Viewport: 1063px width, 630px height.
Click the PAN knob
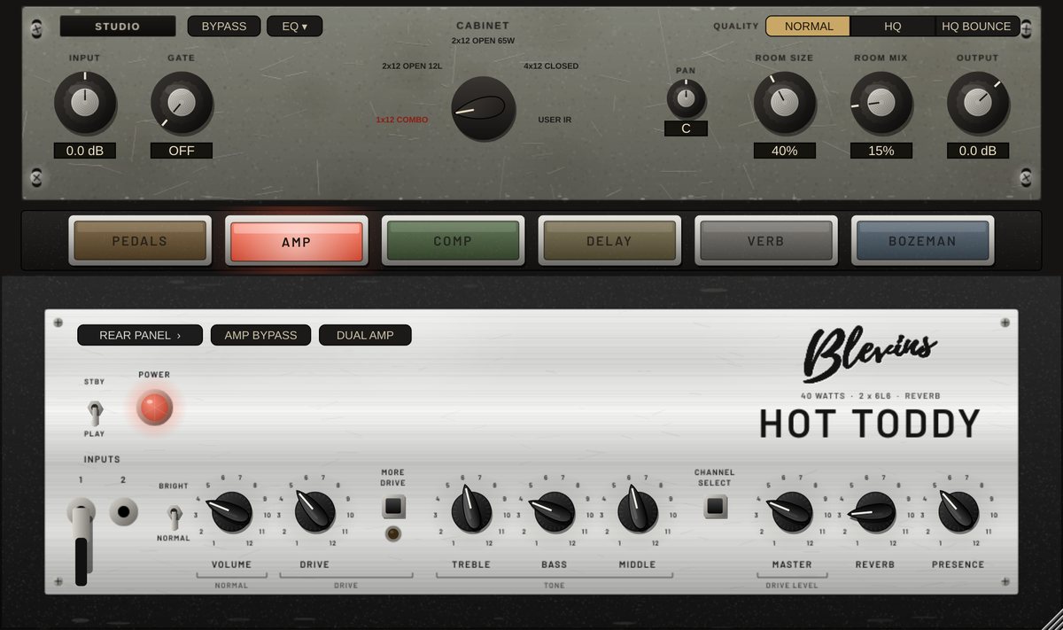coord(687,97)
